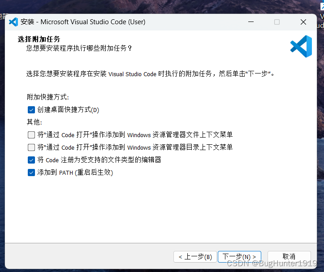Continue with 下一步(N) button

coord(239,257)
